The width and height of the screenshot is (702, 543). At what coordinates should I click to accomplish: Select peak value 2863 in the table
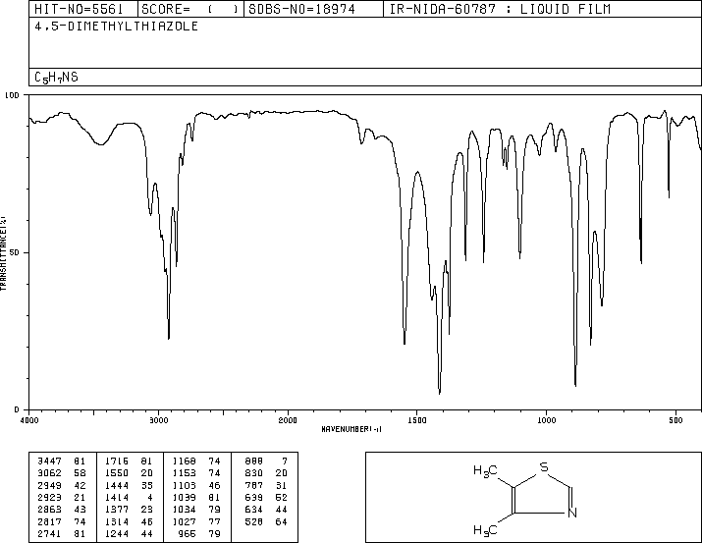click(x=50, y=510)
